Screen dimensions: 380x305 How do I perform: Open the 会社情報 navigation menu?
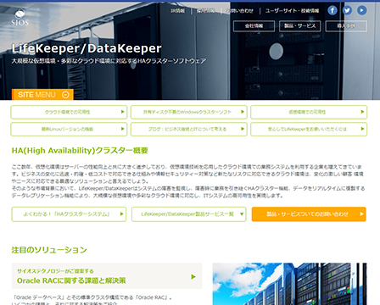(x=254, y=26)
